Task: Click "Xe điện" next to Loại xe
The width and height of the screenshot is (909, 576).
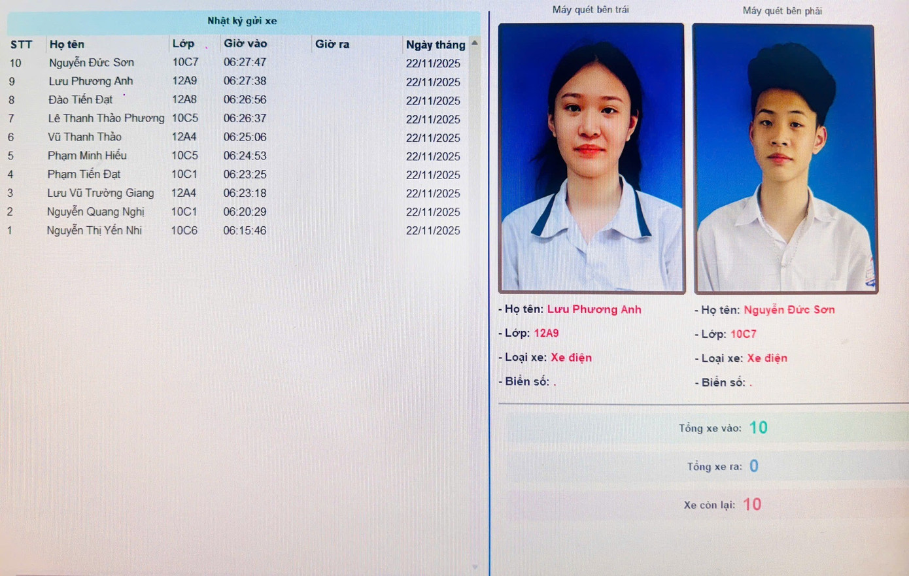Action: (x=570, y=357)
